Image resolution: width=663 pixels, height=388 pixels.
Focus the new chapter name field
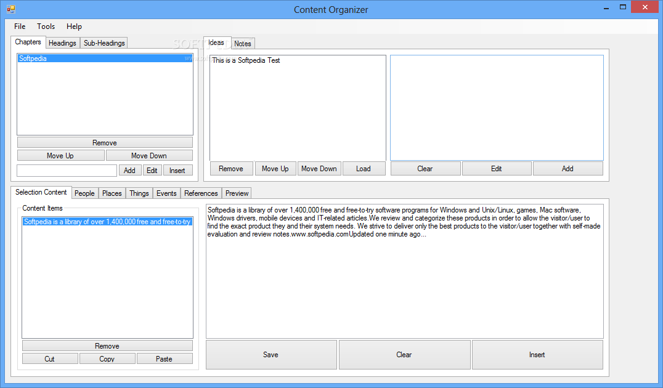[67, 171]
